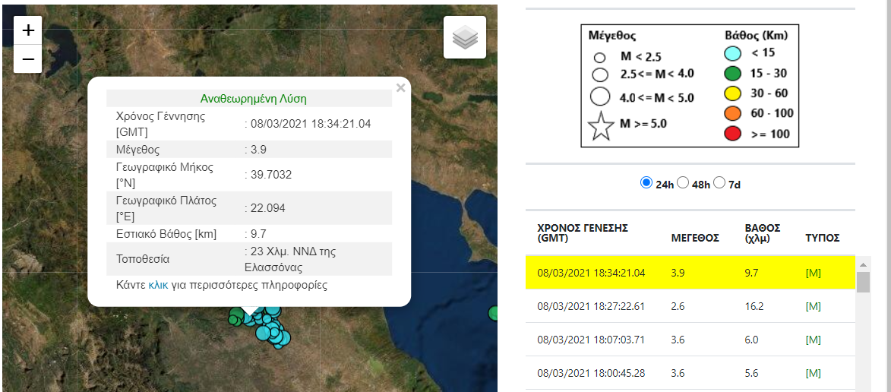Open [M] link for 18:27:22 event

click(813, 306)
